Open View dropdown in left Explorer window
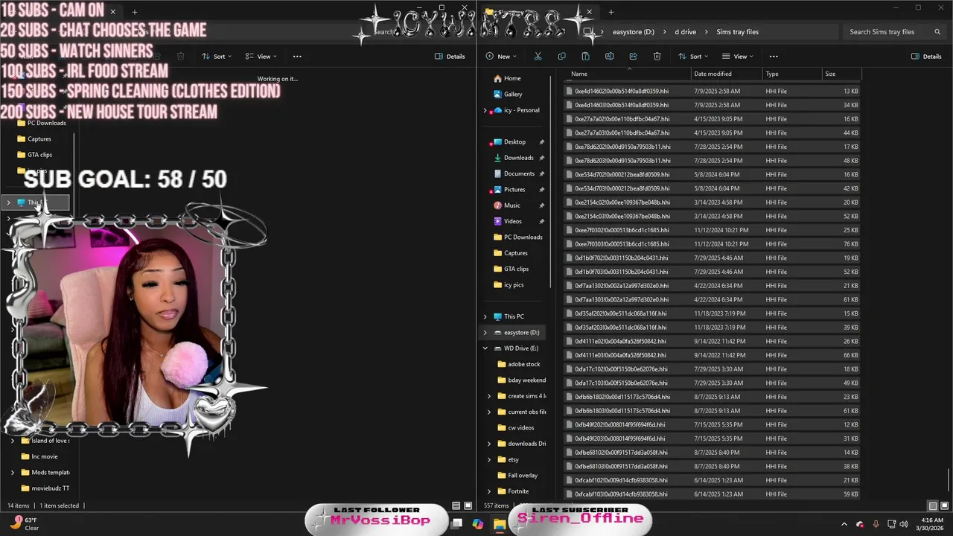Screen dimensions: 953x536 pyautogui.click(x=261, y=57)
